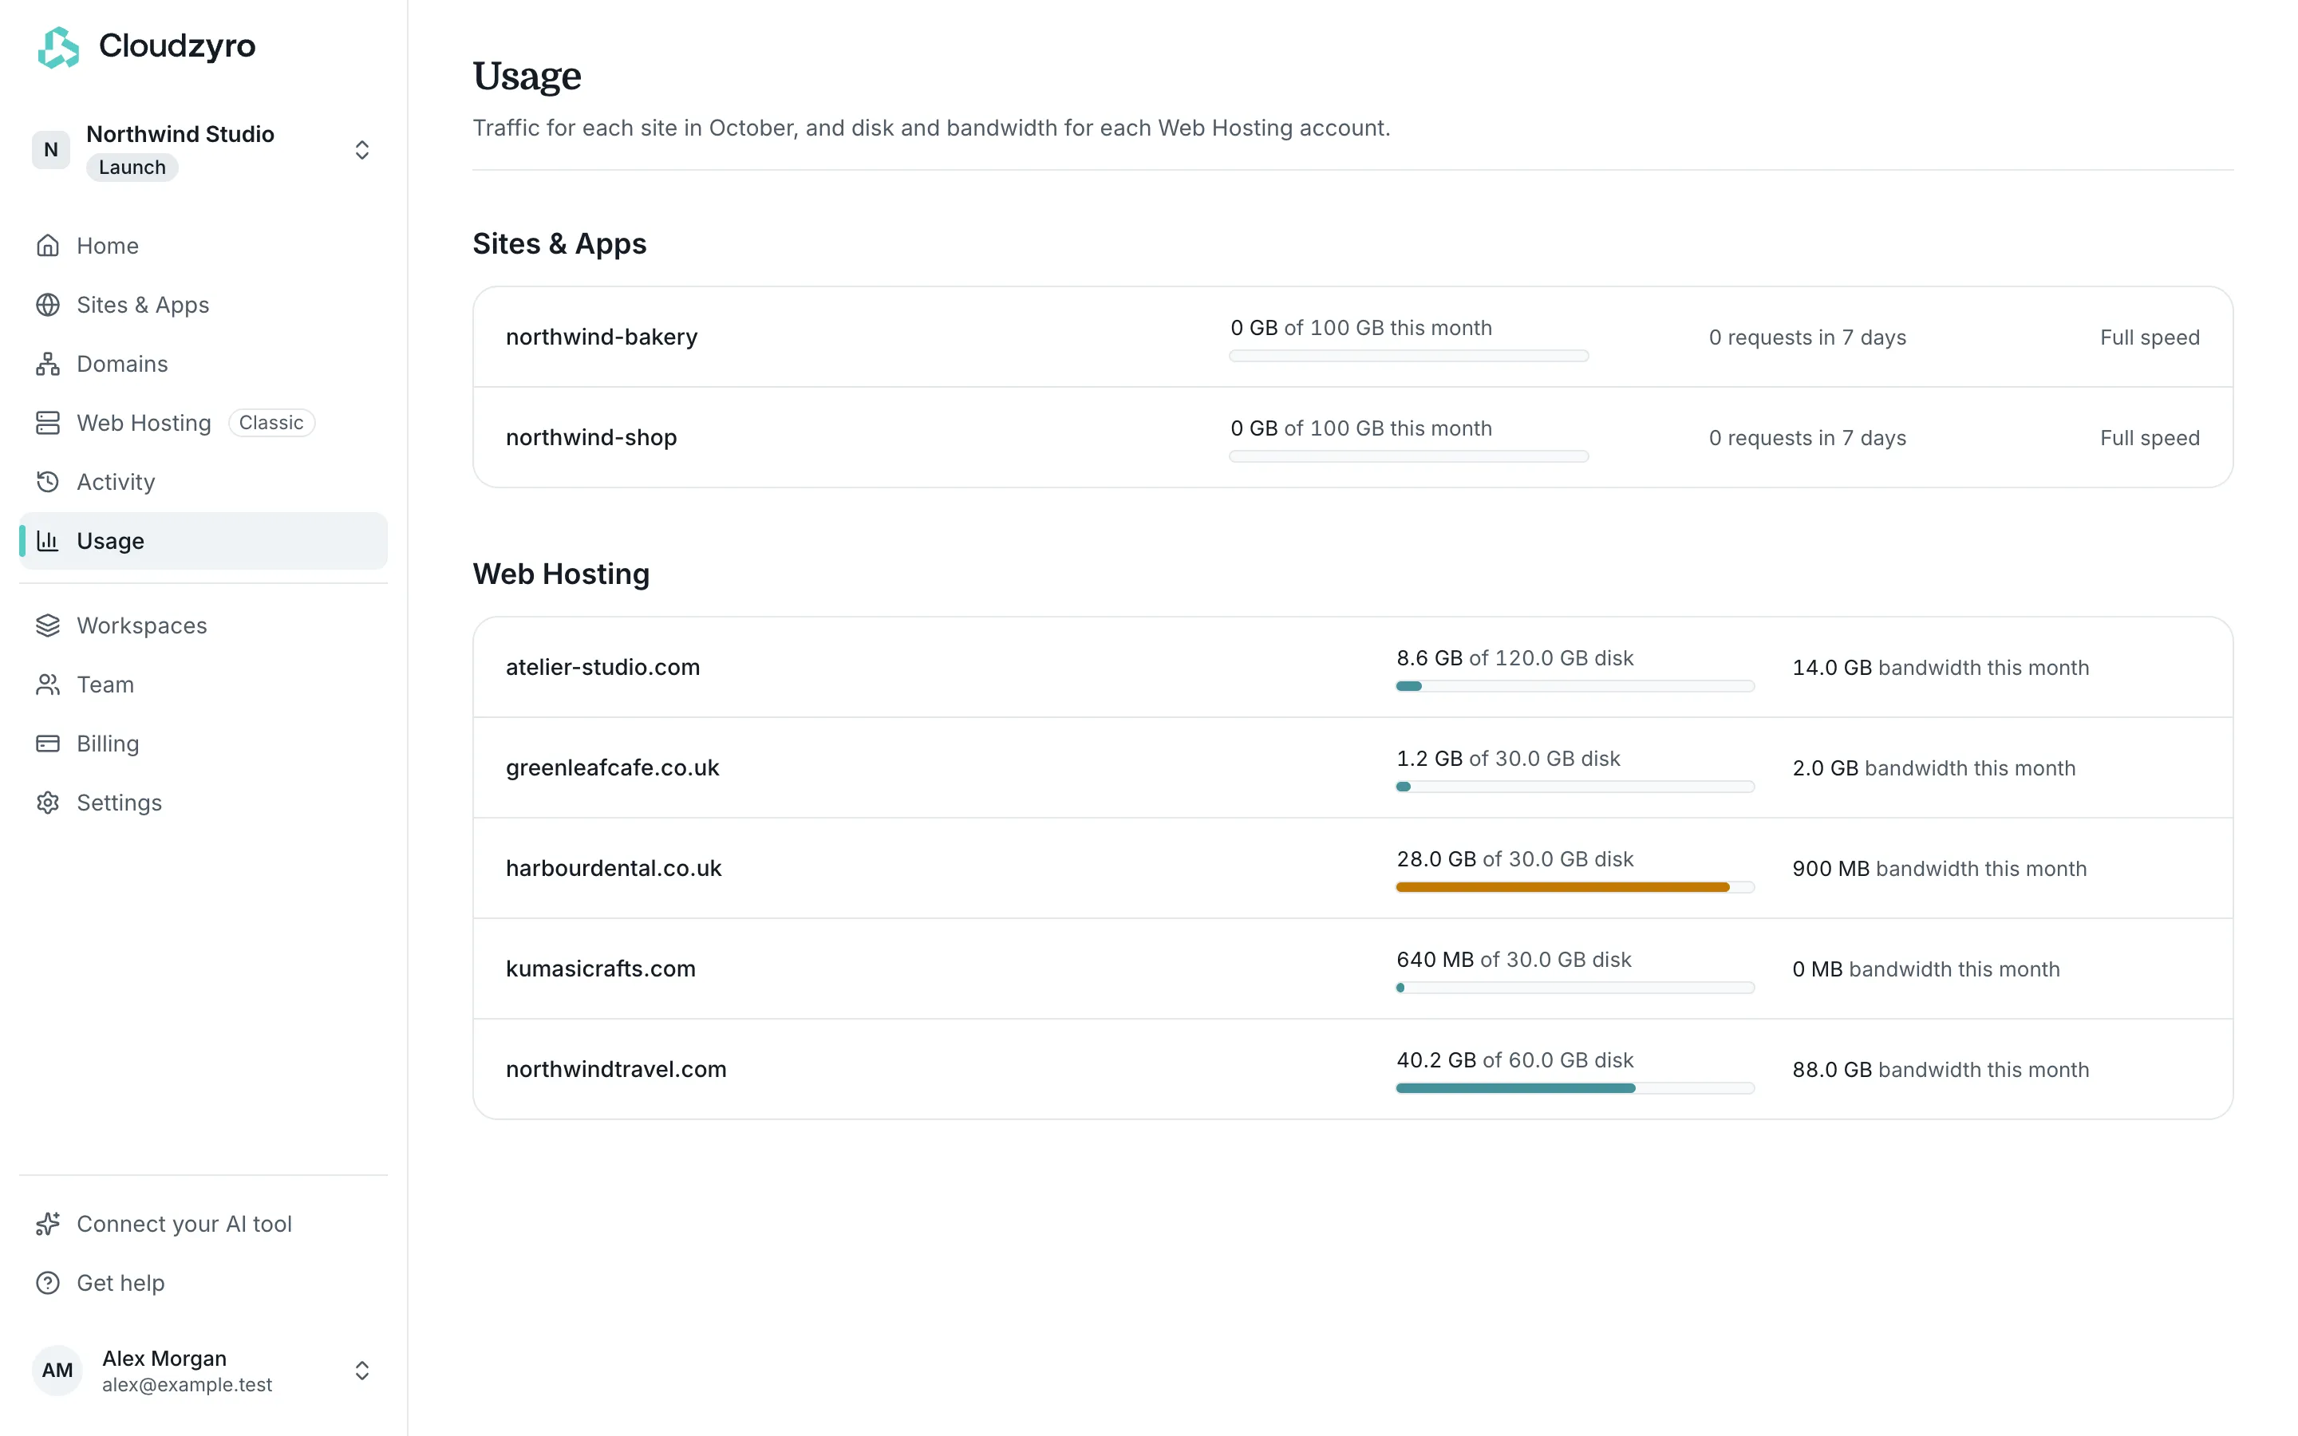Click the Get help question mark icon
This screenshot has width=2298, height=1436.
click(48, 1282)
